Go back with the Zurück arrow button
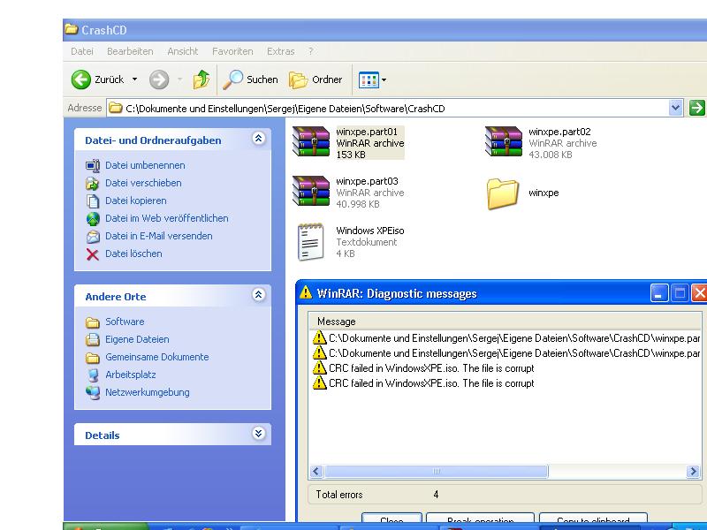707x530 pixels. 81,79
